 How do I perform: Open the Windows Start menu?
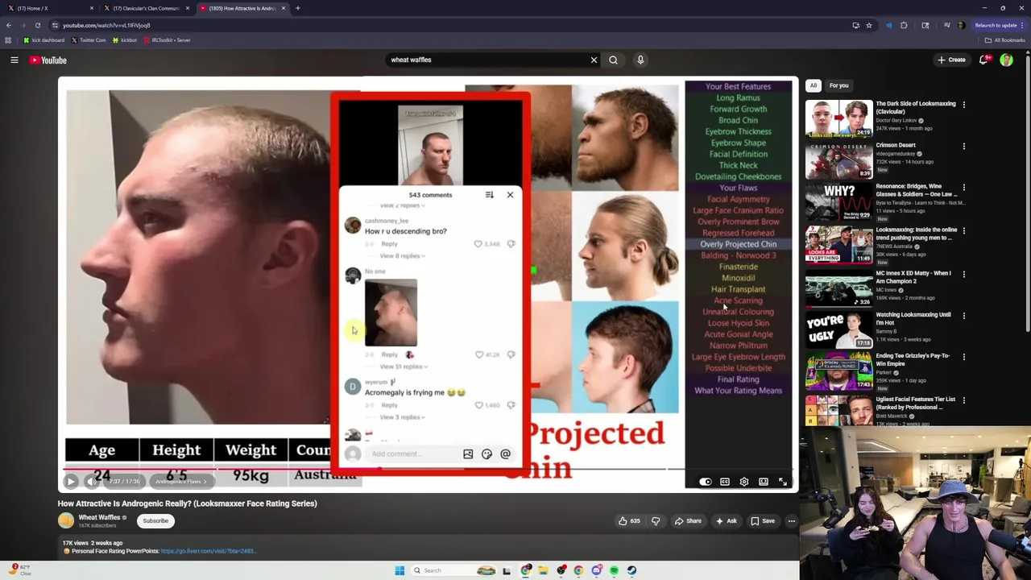click(400, 570)
